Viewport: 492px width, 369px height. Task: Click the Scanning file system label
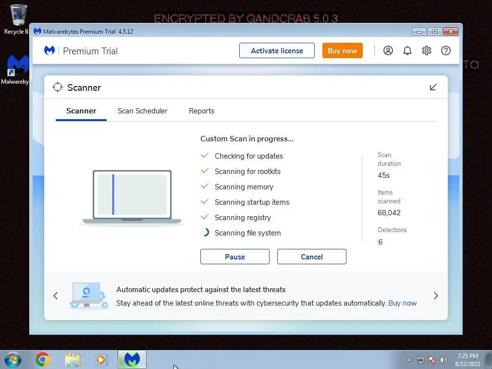[247, 233]
